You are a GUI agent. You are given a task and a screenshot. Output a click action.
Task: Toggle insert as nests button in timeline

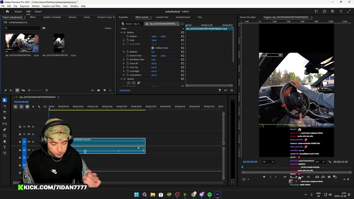tap(15, 107)
